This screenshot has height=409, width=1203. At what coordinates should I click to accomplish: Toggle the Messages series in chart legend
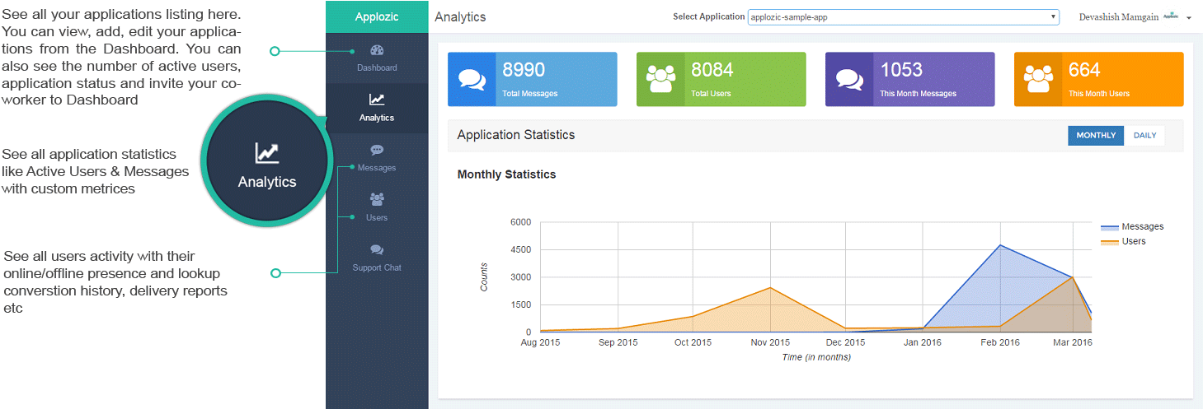point(1132,226)
